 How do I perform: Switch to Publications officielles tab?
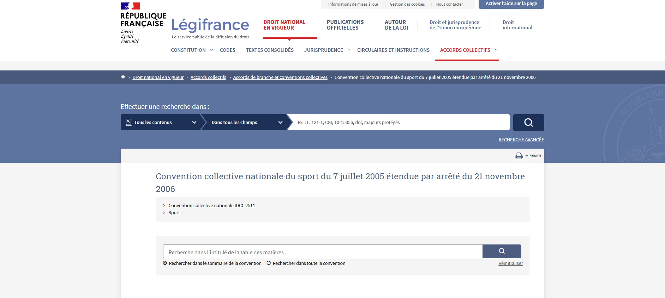pos(345,25)
